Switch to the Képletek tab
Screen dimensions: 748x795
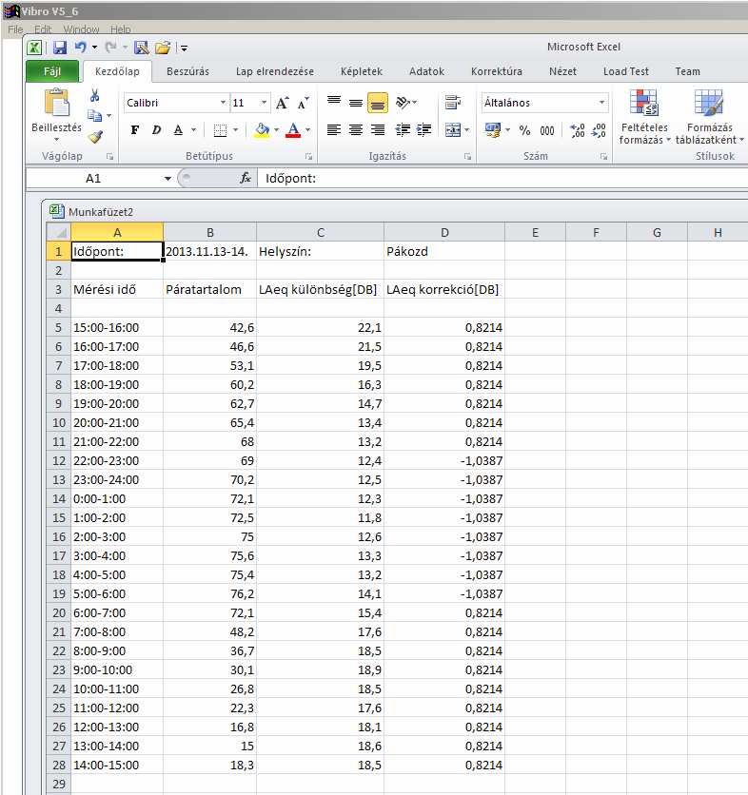coord(362,71)
